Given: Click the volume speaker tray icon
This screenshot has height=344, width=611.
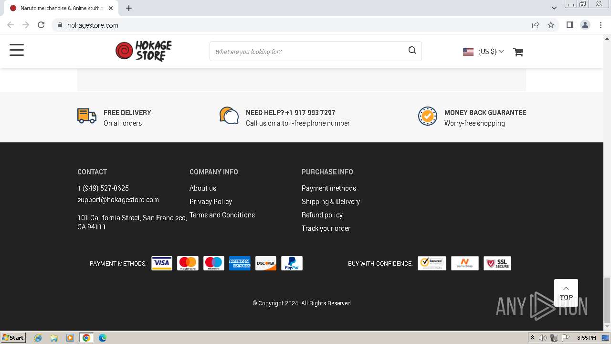Looking at the screenshot, I should tap(543, 338).
